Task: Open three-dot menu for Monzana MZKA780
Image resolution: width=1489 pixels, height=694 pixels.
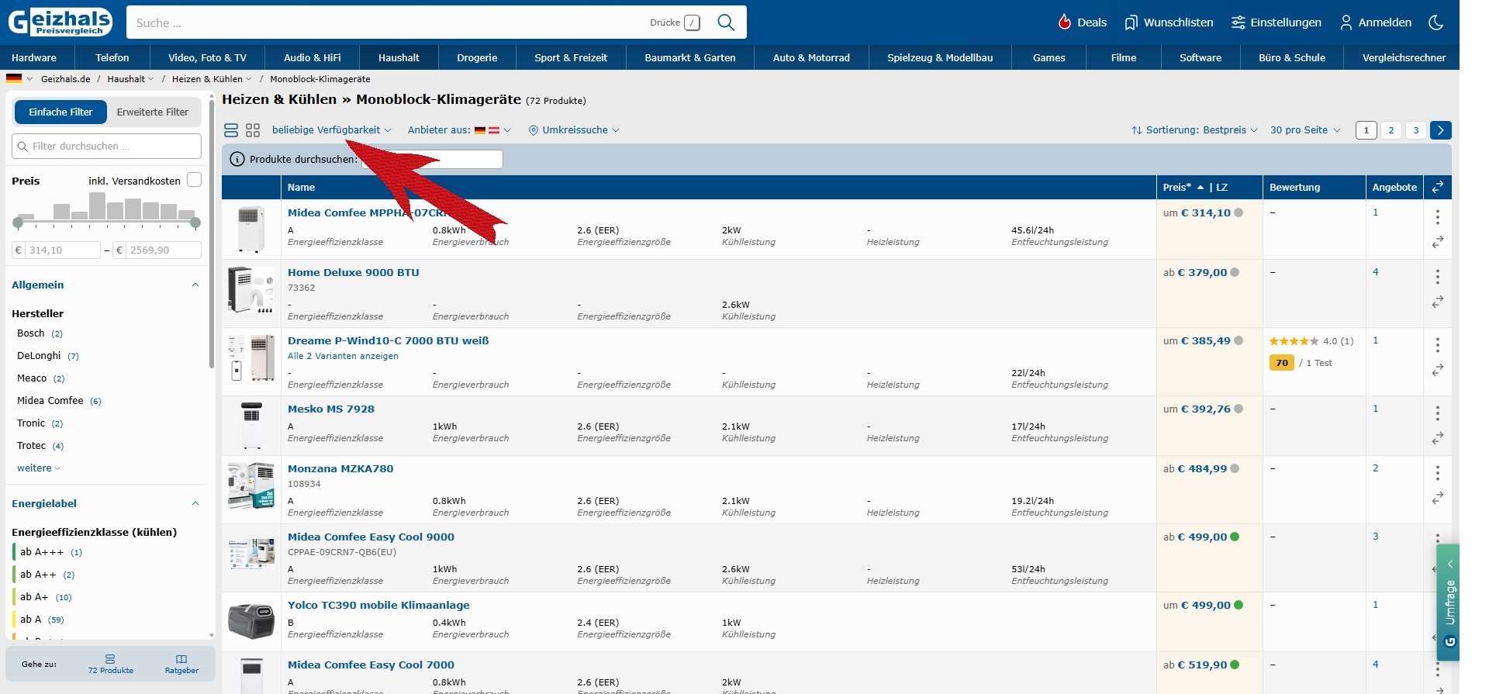Action: tap(1438, 473)
